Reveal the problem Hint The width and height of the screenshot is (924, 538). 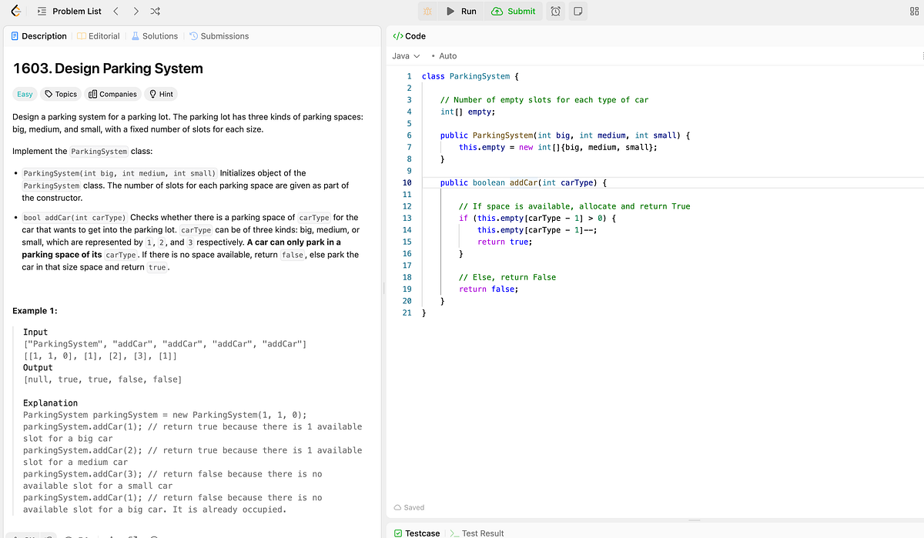pos(160,93)
